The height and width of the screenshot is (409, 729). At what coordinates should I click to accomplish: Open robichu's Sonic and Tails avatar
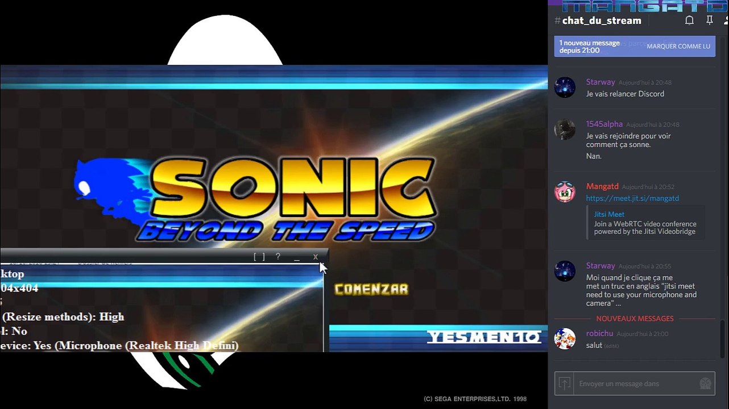(x=565, y=339)
